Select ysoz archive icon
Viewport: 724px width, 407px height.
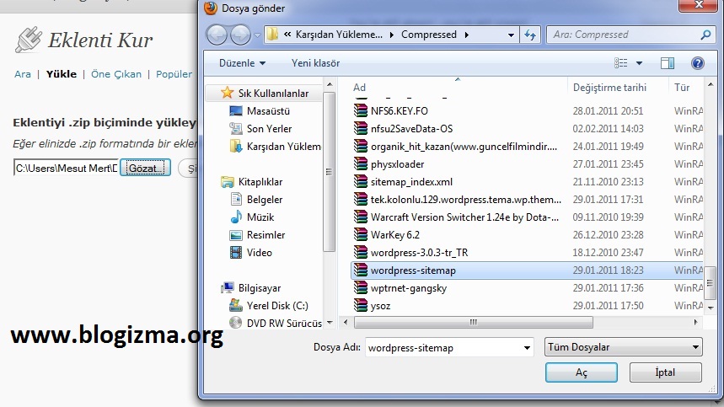(361, 306)
